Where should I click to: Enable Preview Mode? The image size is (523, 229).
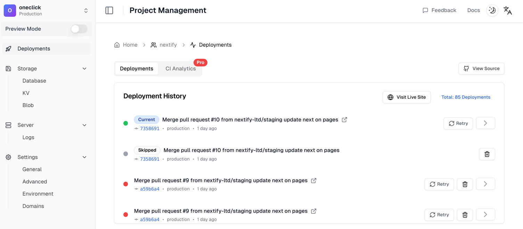click(x=79, y=29)
